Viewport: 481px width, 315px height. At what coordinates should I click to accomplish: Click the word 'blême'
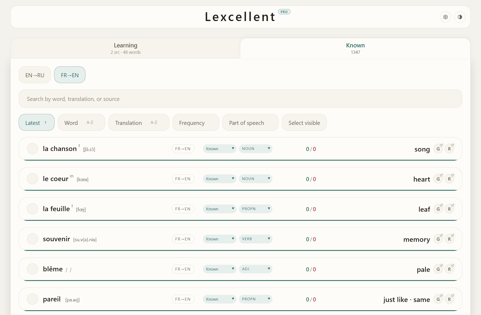[x=53, y=269]
